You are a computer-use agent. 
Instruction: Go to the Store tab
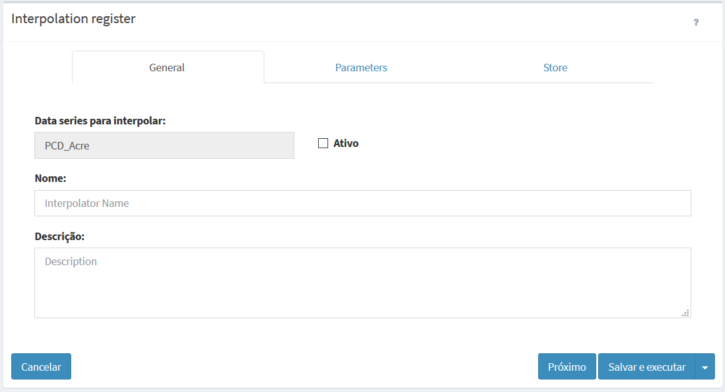coord(555,68)
